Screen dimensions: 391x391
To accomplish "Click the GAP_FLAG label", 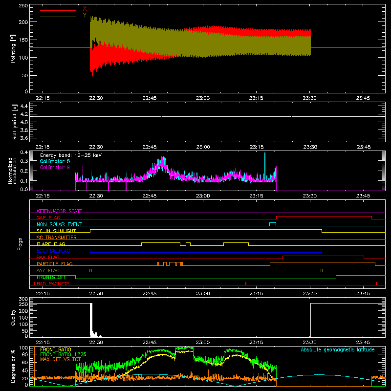I will [48, 217].
